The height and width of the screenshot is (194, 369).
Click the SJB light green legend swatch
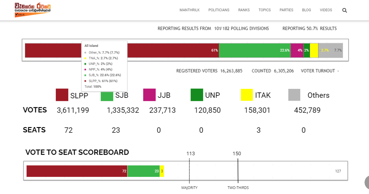coord(107,95)
